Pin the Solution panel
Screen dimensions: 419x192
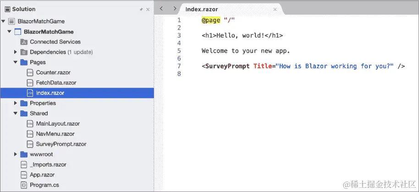pyautogui.click(x=141, y=9)
